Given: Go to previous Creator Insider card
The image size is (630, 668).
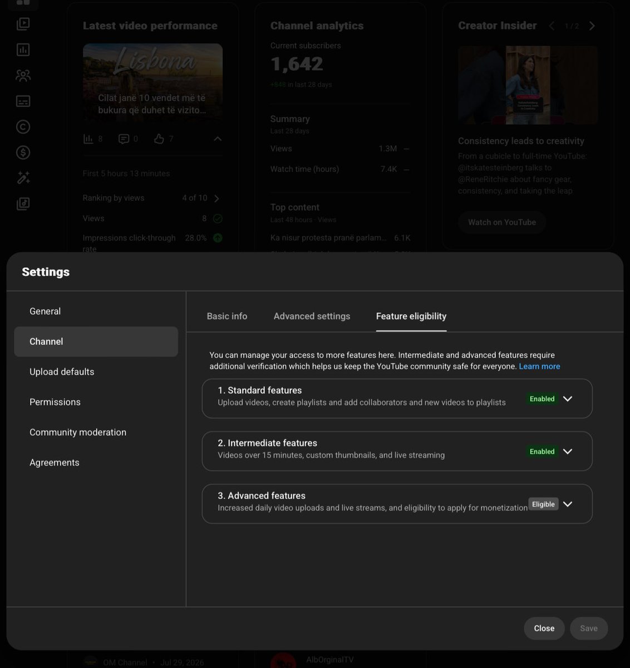Looking at the screenshot, I should (552, 26).
